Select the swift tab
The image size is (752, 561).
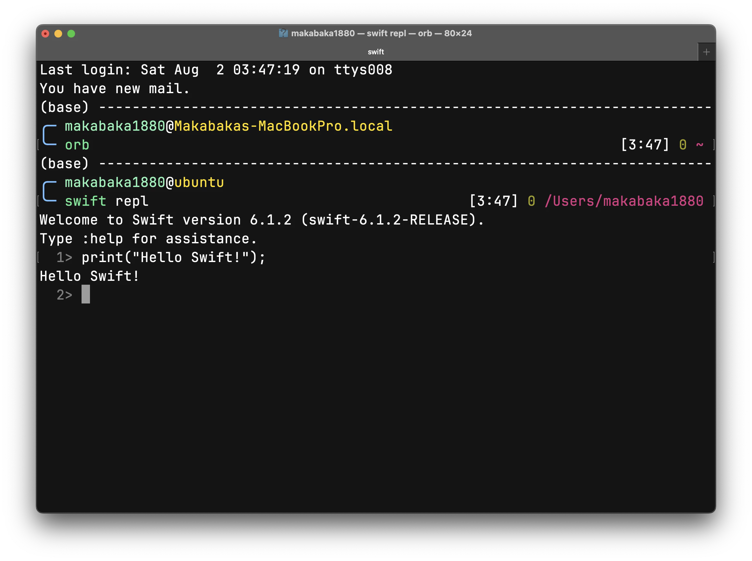pos(376,52)
